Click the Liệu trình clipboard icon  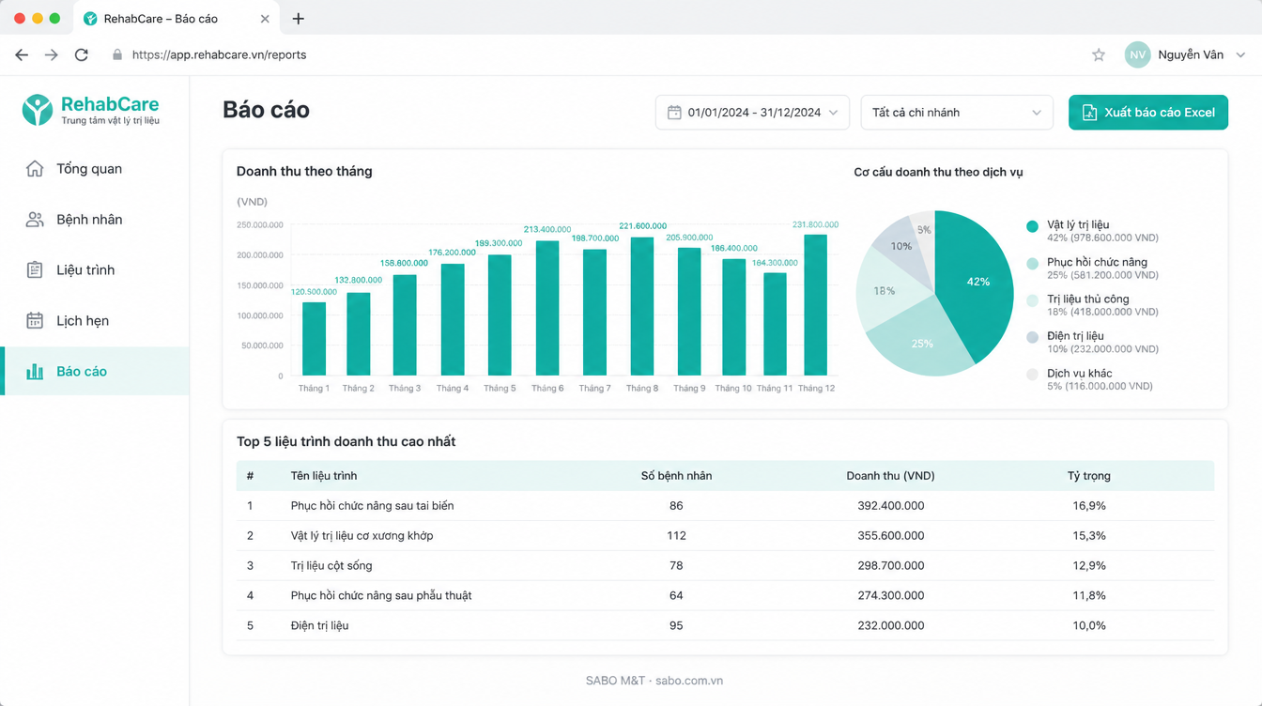35,270
